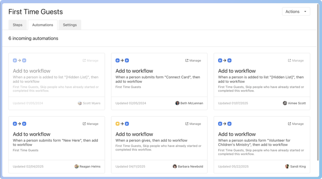Click destination People icon on Connect Card card

[127, 61]
